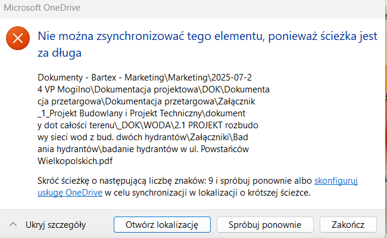This screenshot has height=238, width=387.
Task: Click the file name "Wielkopolskich.pdf"
Action: [x=75, y=161]
